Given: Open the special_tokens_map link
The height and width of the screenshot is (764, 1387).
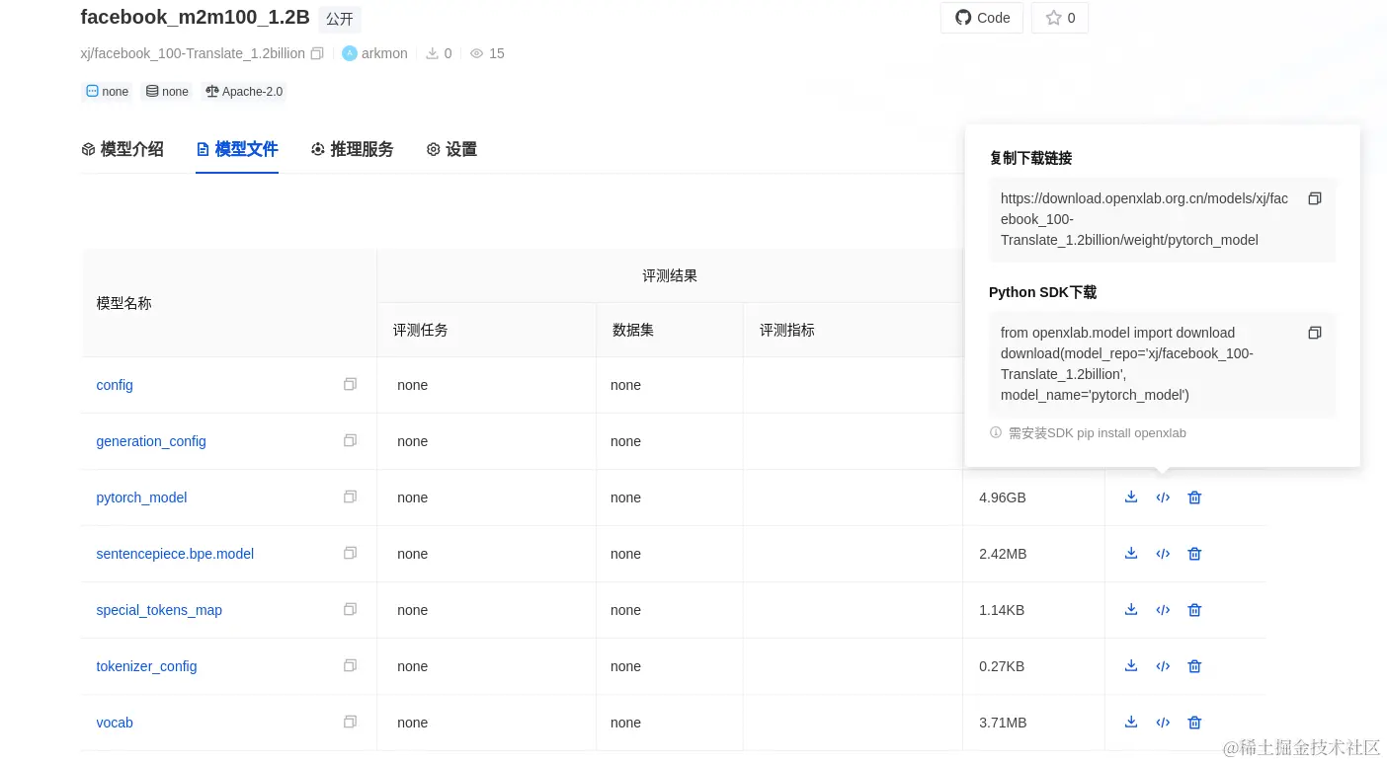Looking at the screenshot, I should (x=159, y=610).
